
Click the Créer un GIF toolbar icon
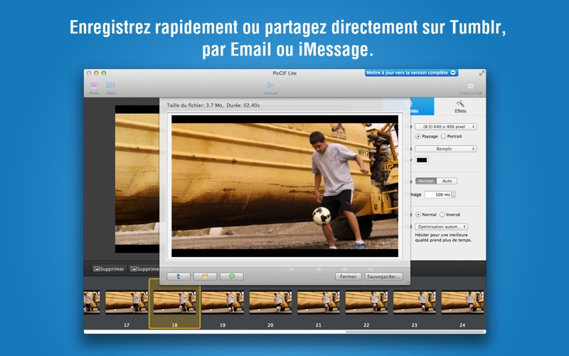click(x=471, y=88)
